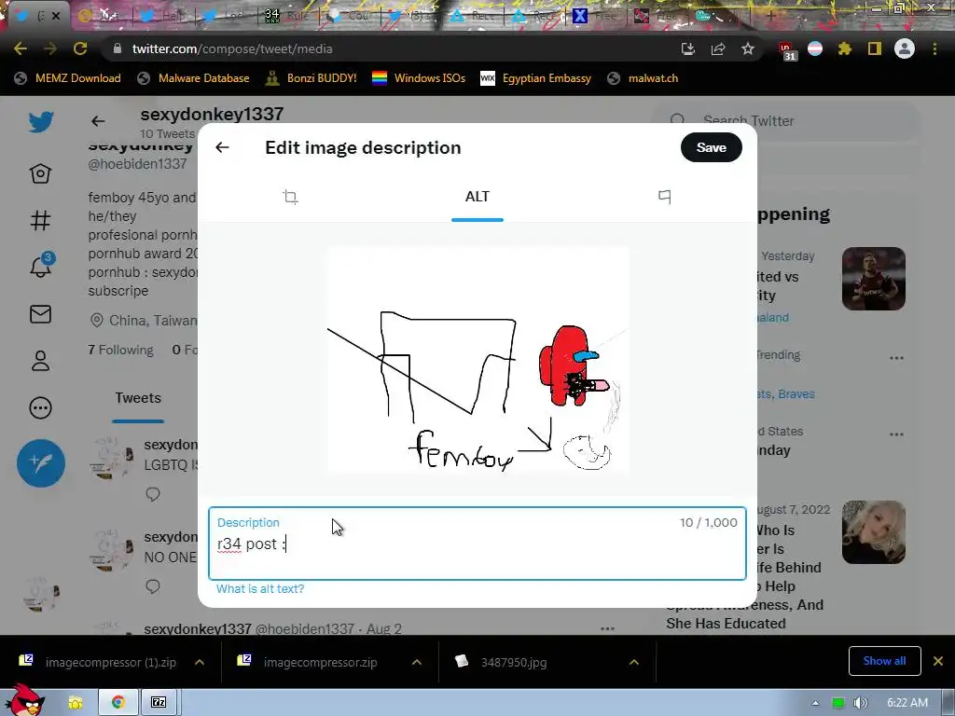Go back from Edit image description dialog
Viewport: 955px width, 716px height.
[222, 147]
